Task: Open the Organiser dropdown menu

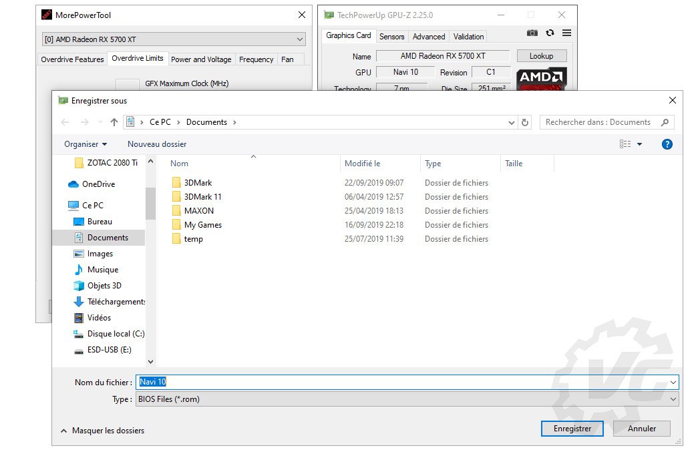Action: pyautogui.click(x=85, y=144)
